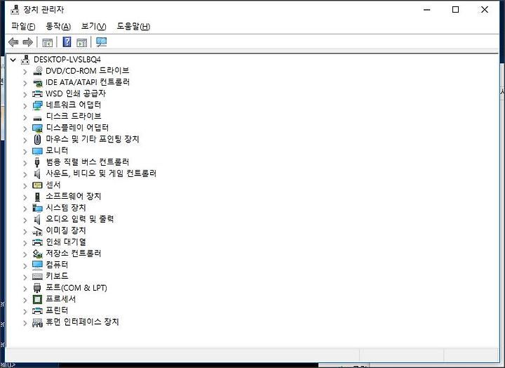Select the WSD 인쇄 공급자 label
The image size is (505, 368).
pyautogui.click(x=76, y=93)
